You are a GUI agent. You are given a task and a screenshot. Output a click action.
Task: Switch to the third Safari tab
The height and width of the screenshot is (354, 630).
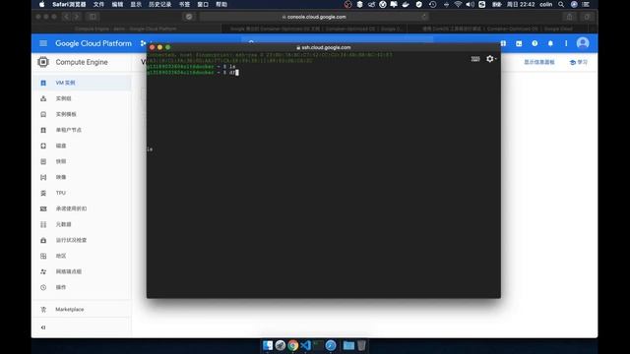(x=497, y=29)
